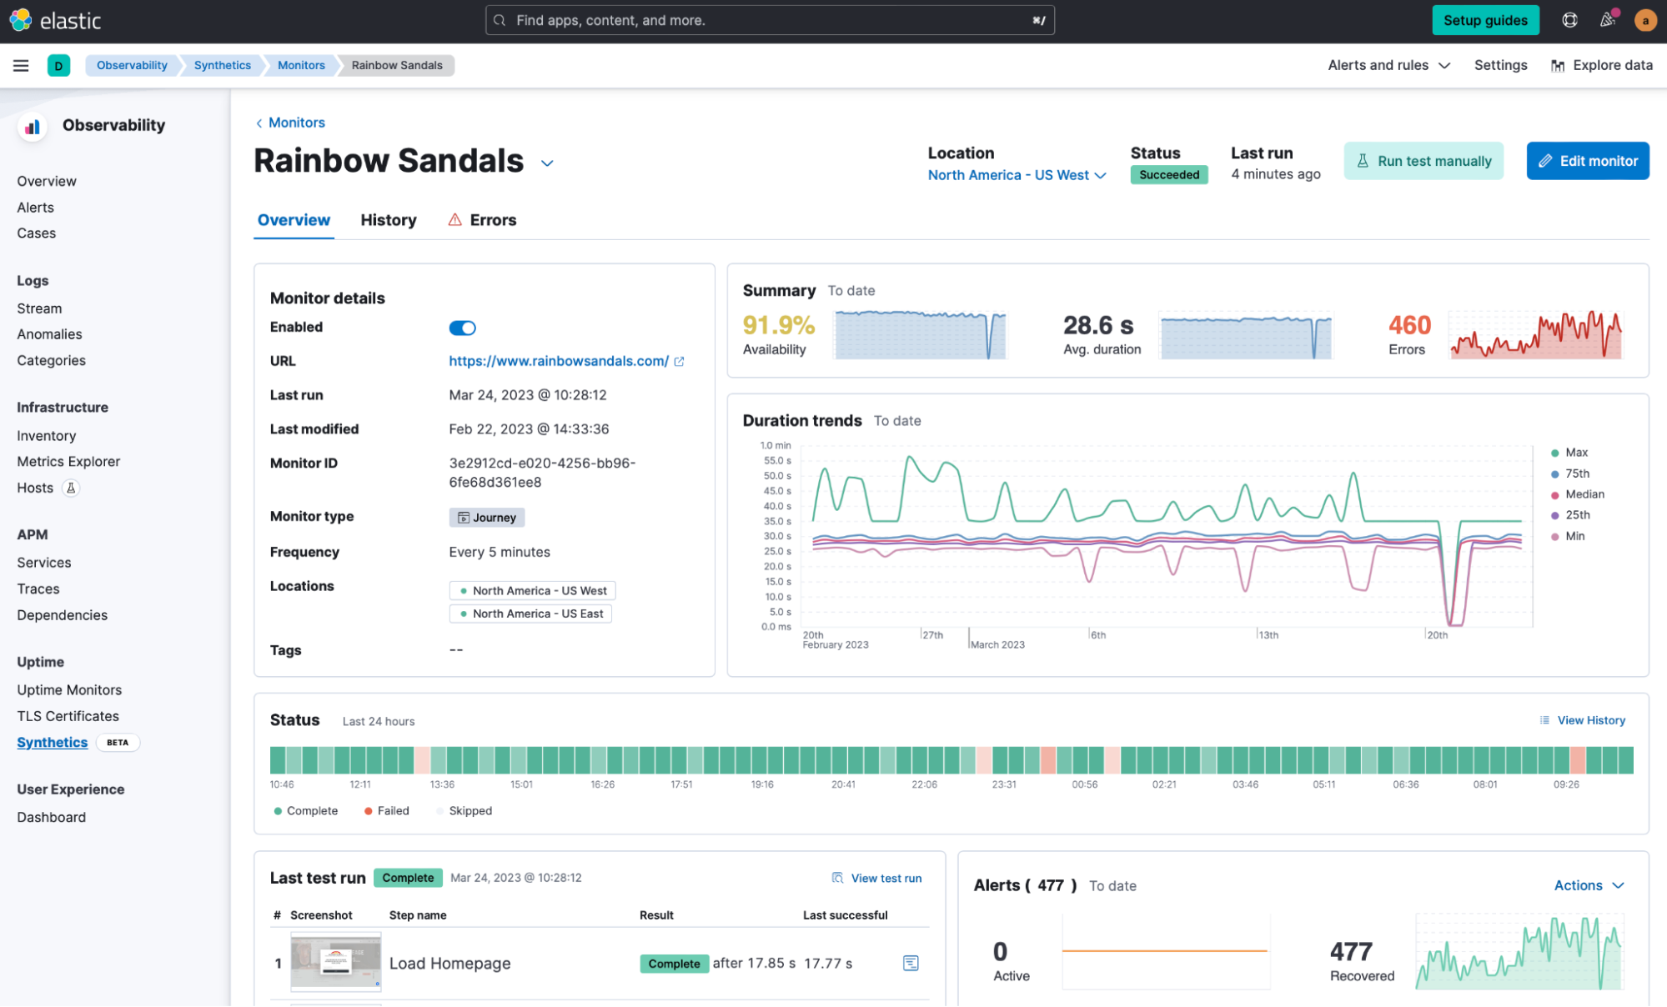Click the View History link
This screenshot has width=1667, height=1007.
click(1590, 720)
